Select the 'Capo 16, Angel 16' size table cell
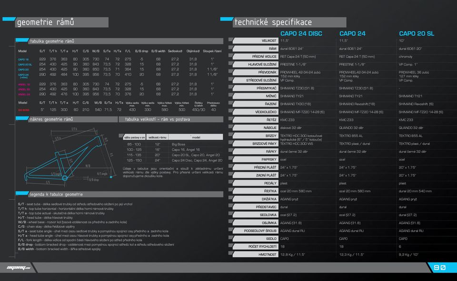Screen dimensions: 457x281 [186, 150]
